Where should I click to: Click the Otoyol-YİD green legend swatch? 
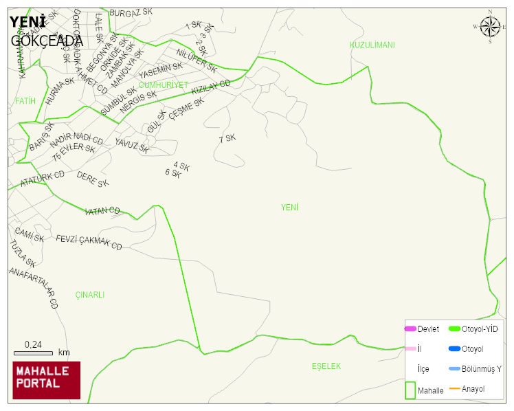pos(454,329)
